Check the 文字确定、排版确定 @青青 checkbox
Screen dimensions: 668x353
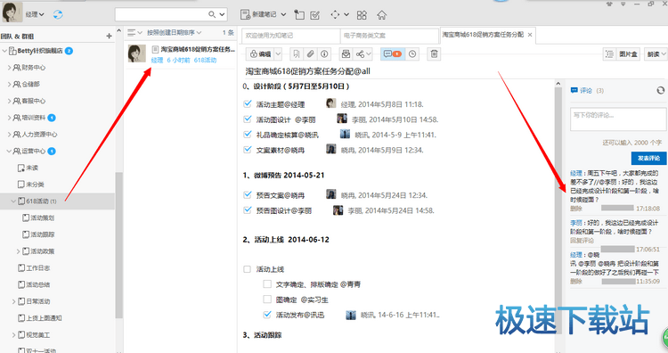267,284
